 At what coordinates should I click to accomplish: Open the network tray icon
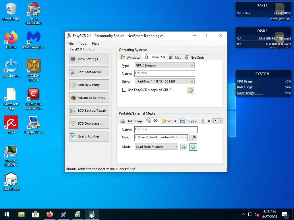(250, 214)
